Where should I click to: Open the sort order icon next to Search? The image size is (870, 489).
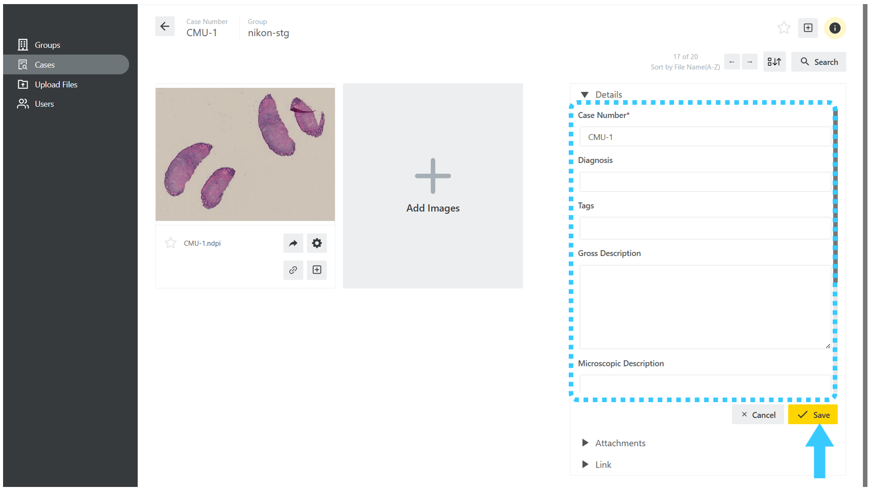pyautogui.click(x=774, y=62)
